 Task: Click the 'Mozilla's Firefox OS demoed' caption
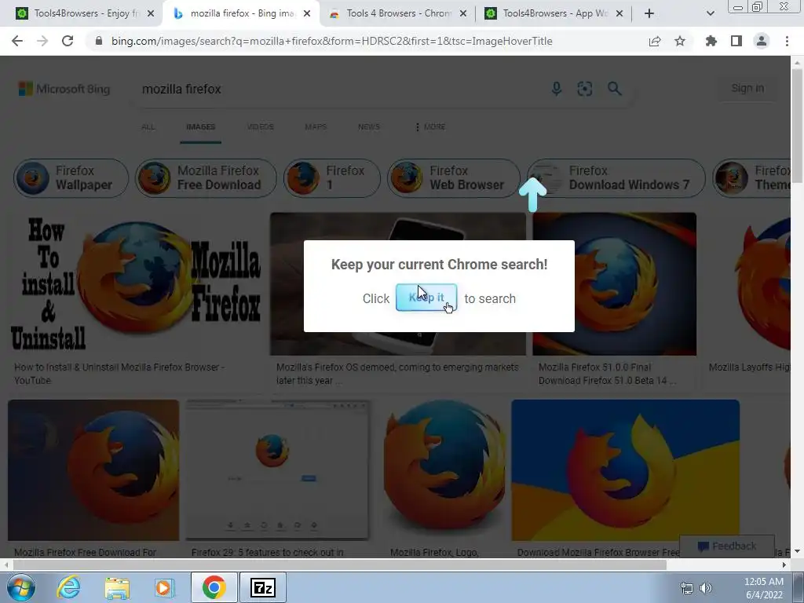click(x=397, y=374)
